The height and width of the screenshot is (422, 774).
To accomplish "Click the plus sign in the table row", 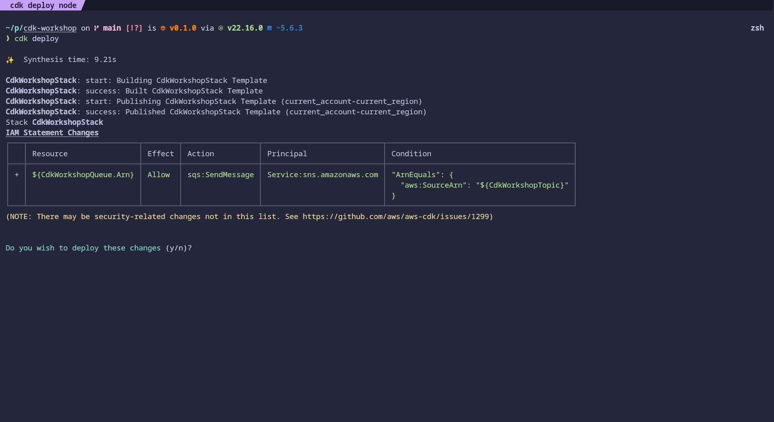I will [x=17, y=175].
